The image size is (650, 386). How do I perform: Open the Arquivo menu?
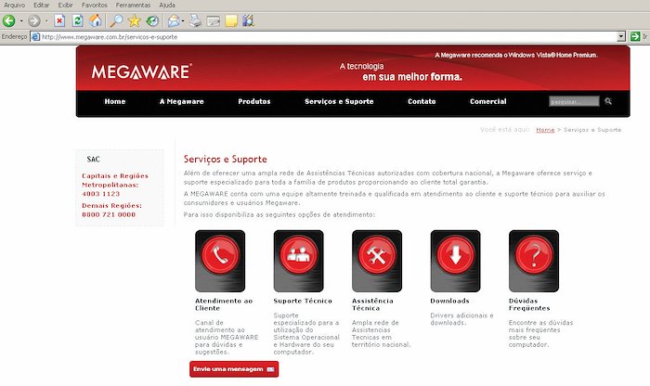[x=14, y=5]
